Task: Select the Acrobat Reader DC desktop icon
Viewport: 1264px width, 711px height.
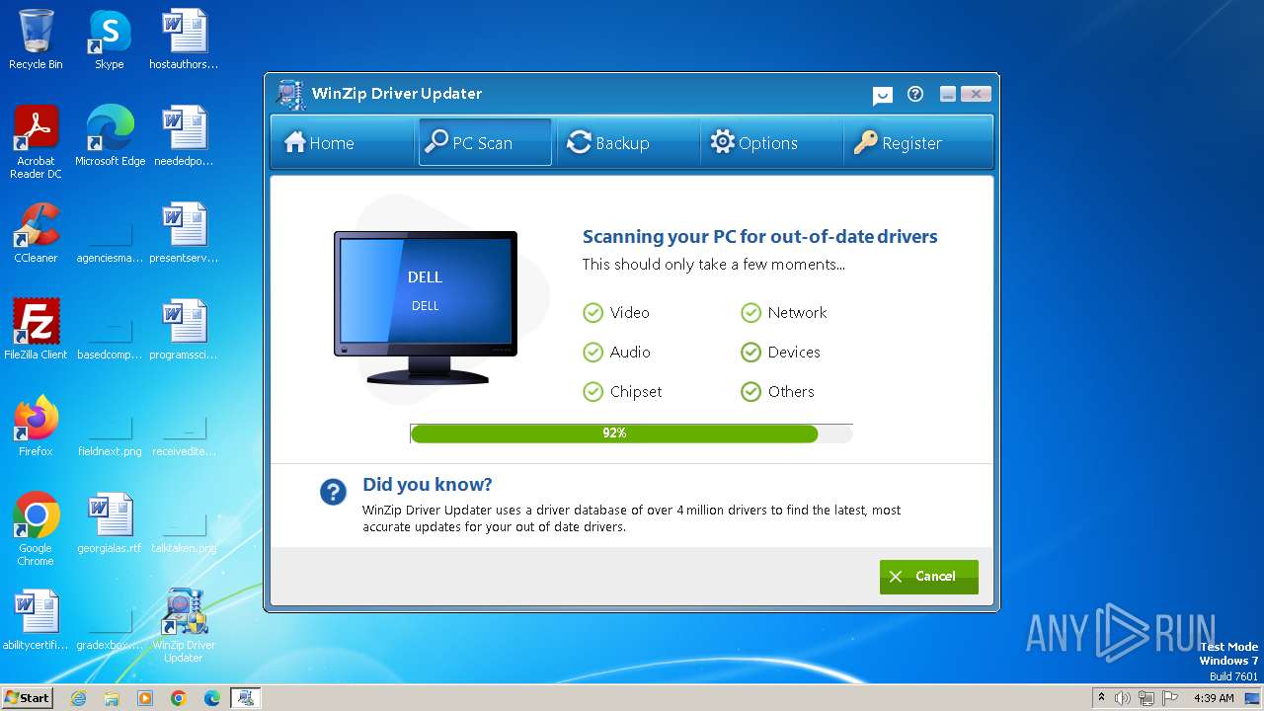Action: coord(36,142)
